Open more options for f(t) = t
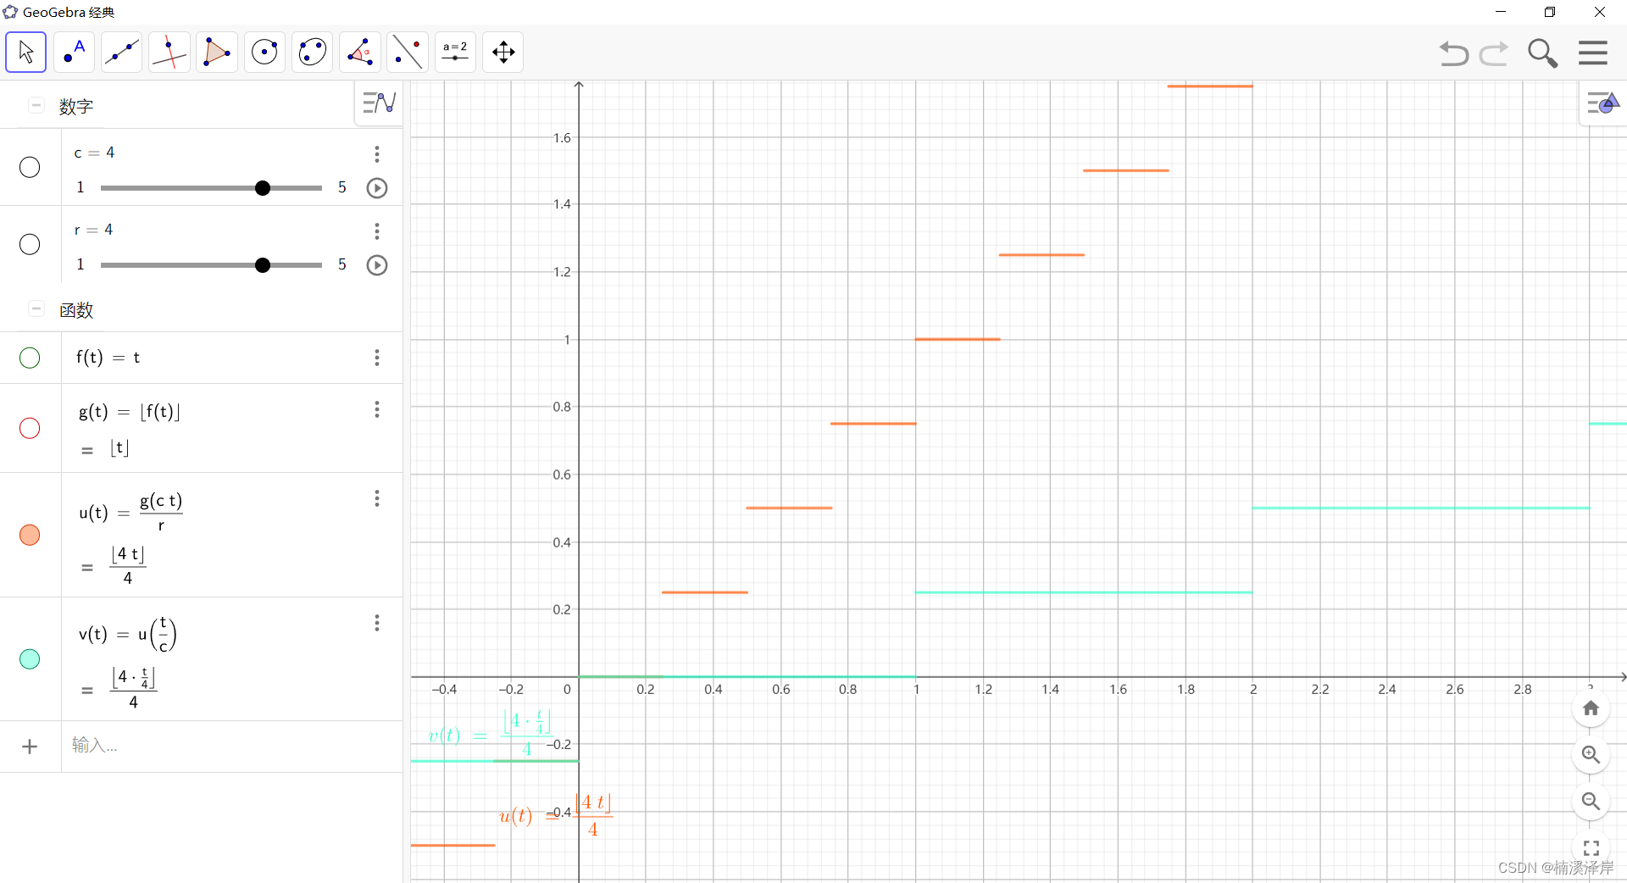The image size is (1627, 883). pyautogui.click(x=377, y=358)
